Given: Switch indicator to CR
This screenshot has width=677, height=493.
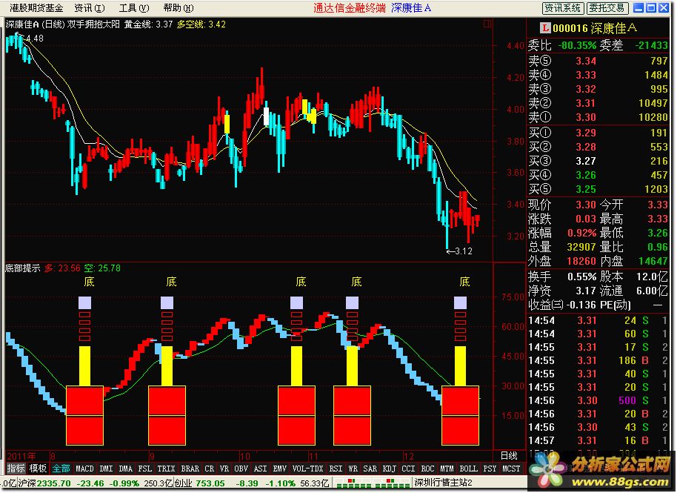Looking at the screenshot, I should tap(210, 469).
